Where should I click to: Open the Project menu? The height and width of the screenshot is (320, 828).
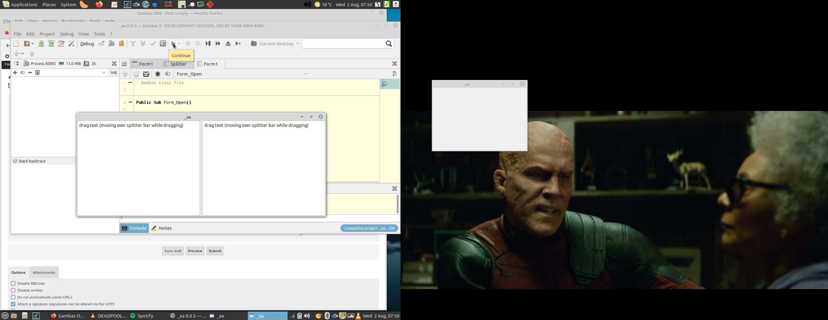pyautogui.click(x=47, y=34)
